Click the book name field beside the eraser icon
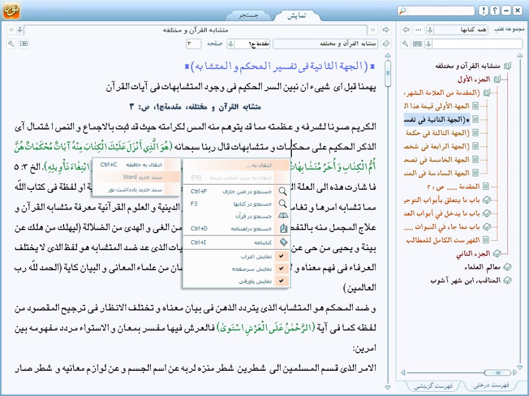Image resolution: width=529 pixels, height=396 pixels. tap(326, 44)
